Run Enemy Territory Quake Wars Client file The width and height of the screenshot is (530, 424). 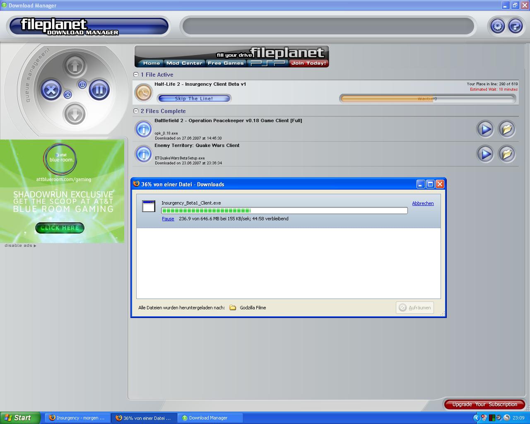pos(485,154)
